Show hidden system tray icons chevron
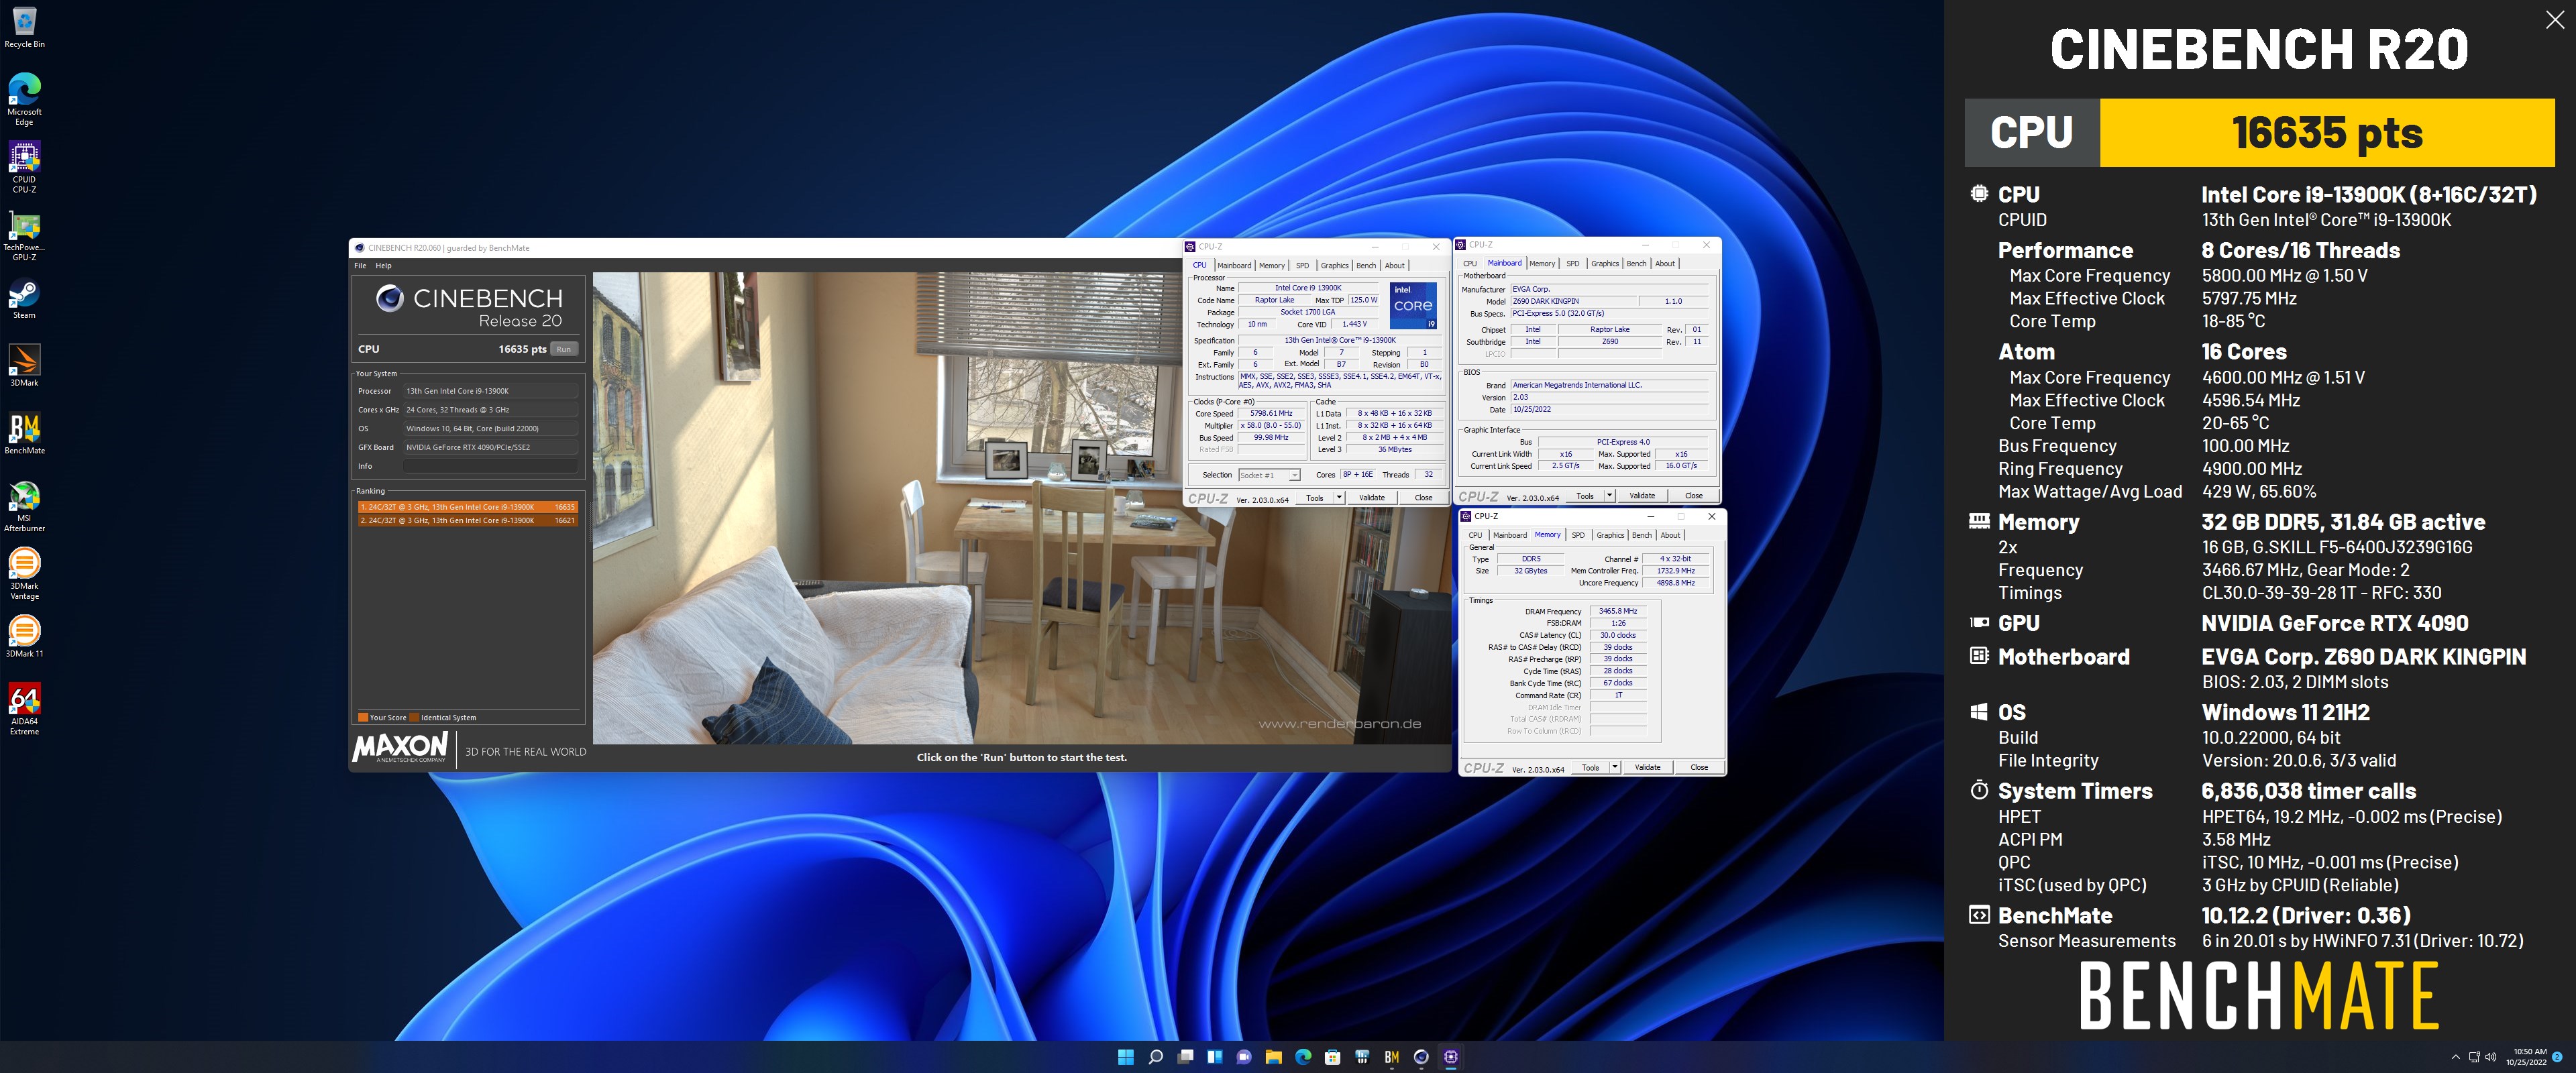Viewport: 2576px width, 1073px height. tap(2455, 1057)
